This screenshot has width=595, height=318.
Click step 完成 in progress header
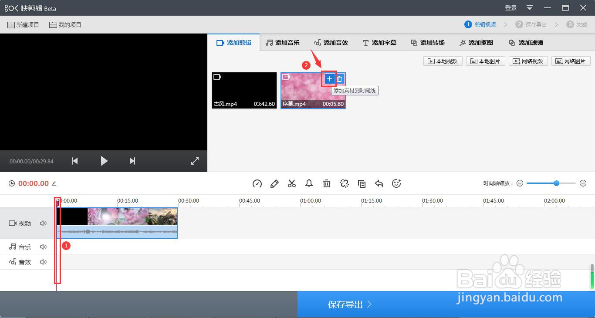click(577, 25)
